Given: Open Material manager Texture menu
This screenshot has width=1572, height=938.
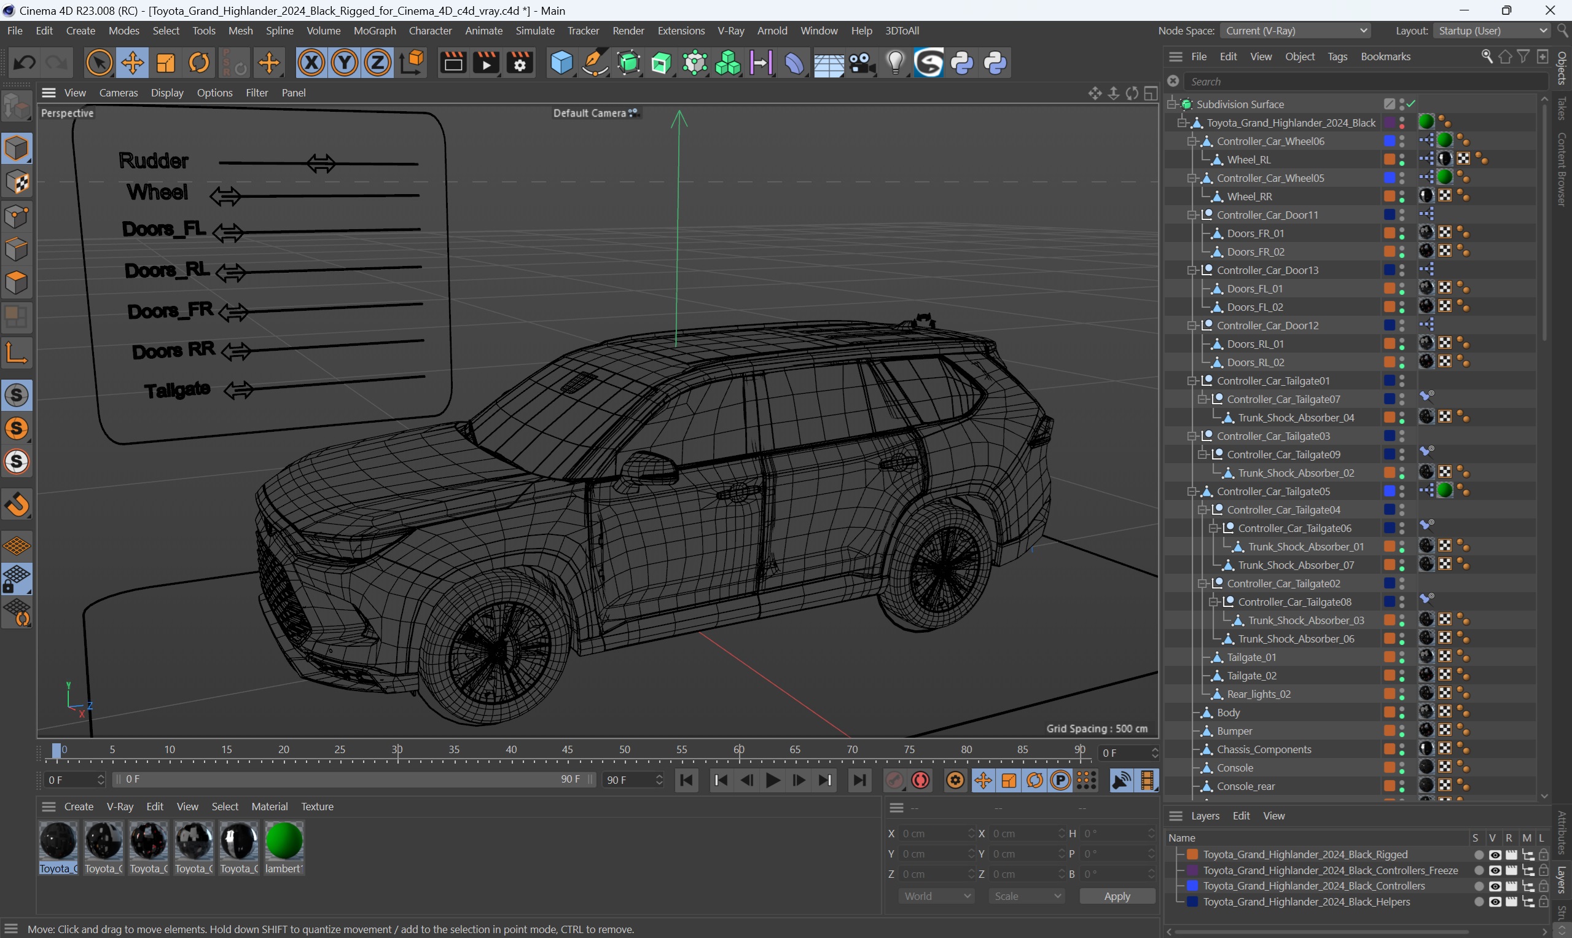Looking at the screenshot, I should [x=317, y=807].
